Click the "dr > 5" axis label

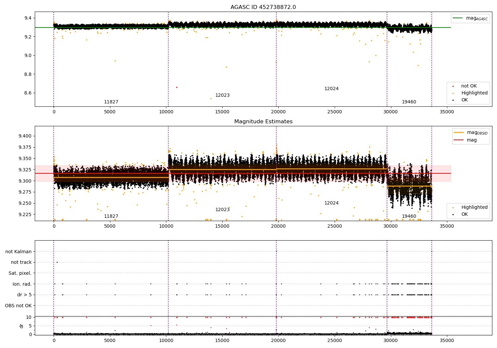(x=25, y=295)
